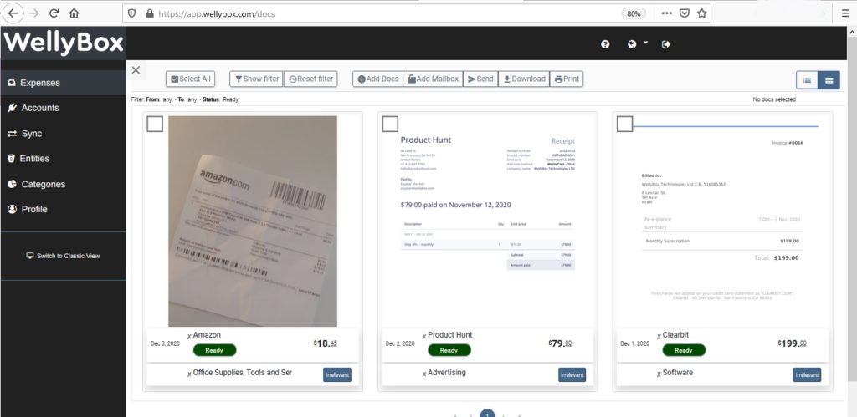
Task: Remove Amazon vendor with x
Action: click(x=189, y=336)
